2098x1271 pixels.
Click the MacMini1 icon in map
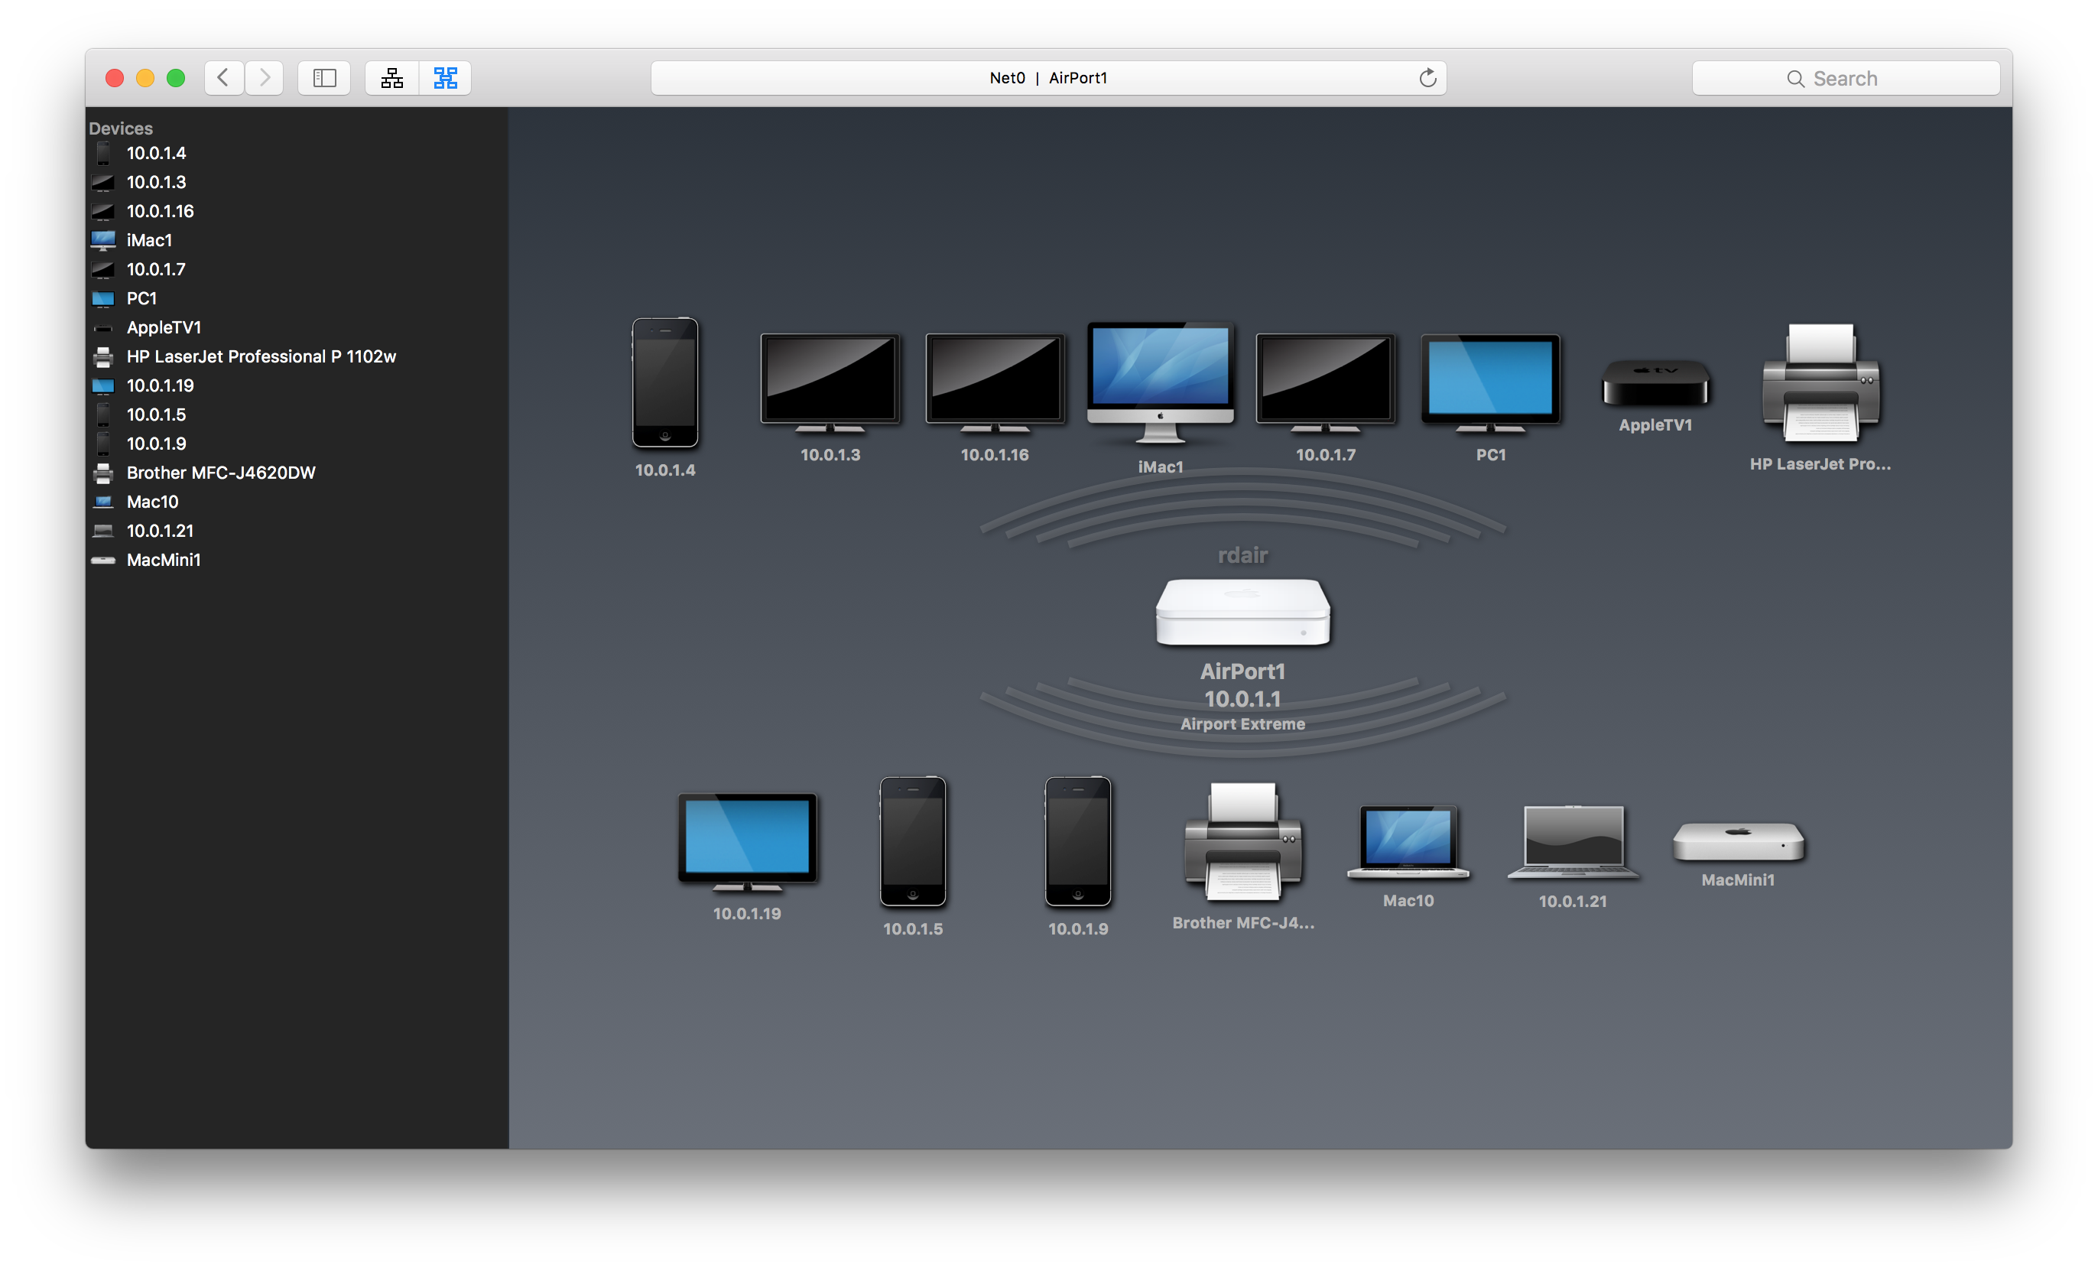tap(1738, 842)
